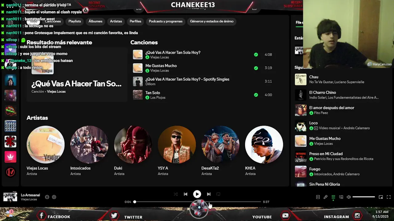394x221 pixels.
Task: Enter full screen mode icon
Action: (x=389, y=197)
